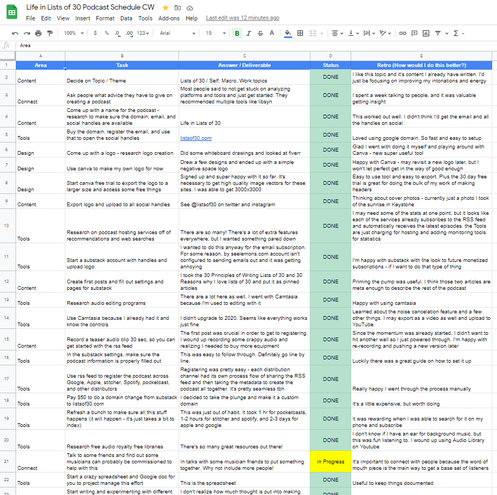
Task: Open the Insert menu
Action: (x=83, y=18)
